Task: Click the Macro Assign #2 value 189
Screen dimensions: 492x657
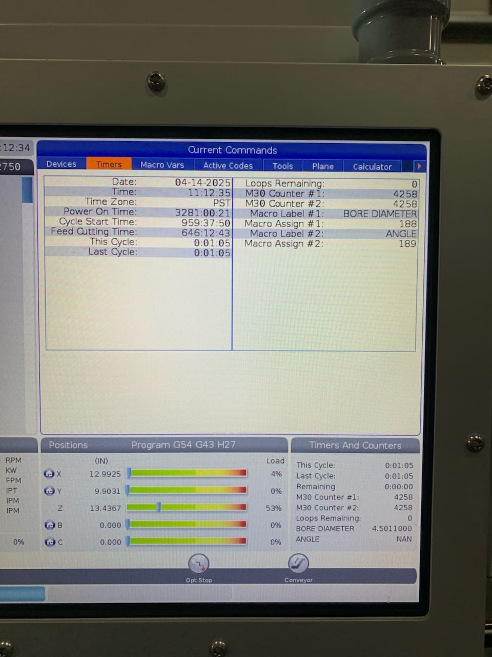Action: 407,244
